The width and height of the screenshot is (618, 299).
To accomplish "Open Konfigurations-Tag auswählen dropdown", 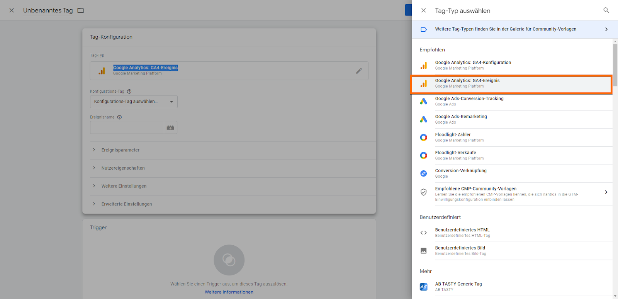I will (134, 102).
